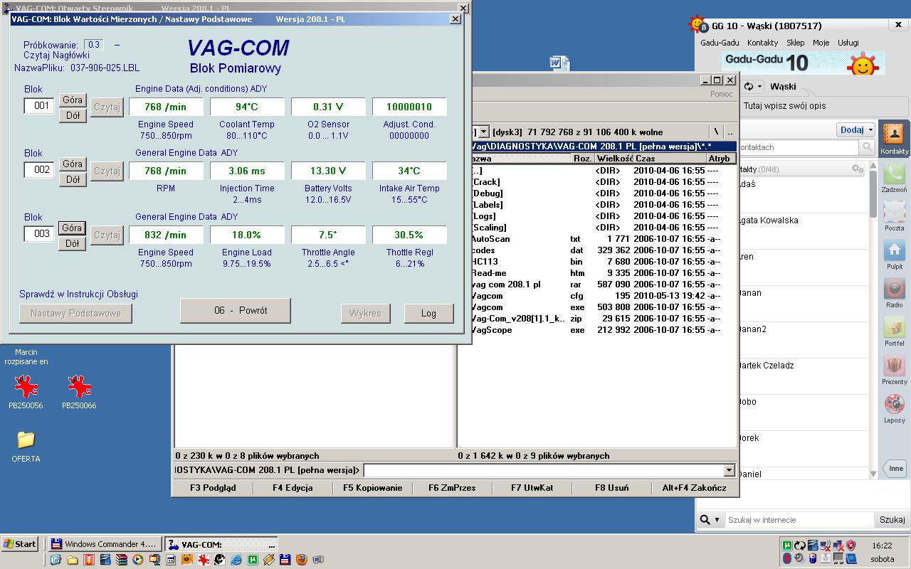Open the web search engine dropdown in Gadu-Gadu
The width and height of the screenshot is (911, 569).
point(710,520)
